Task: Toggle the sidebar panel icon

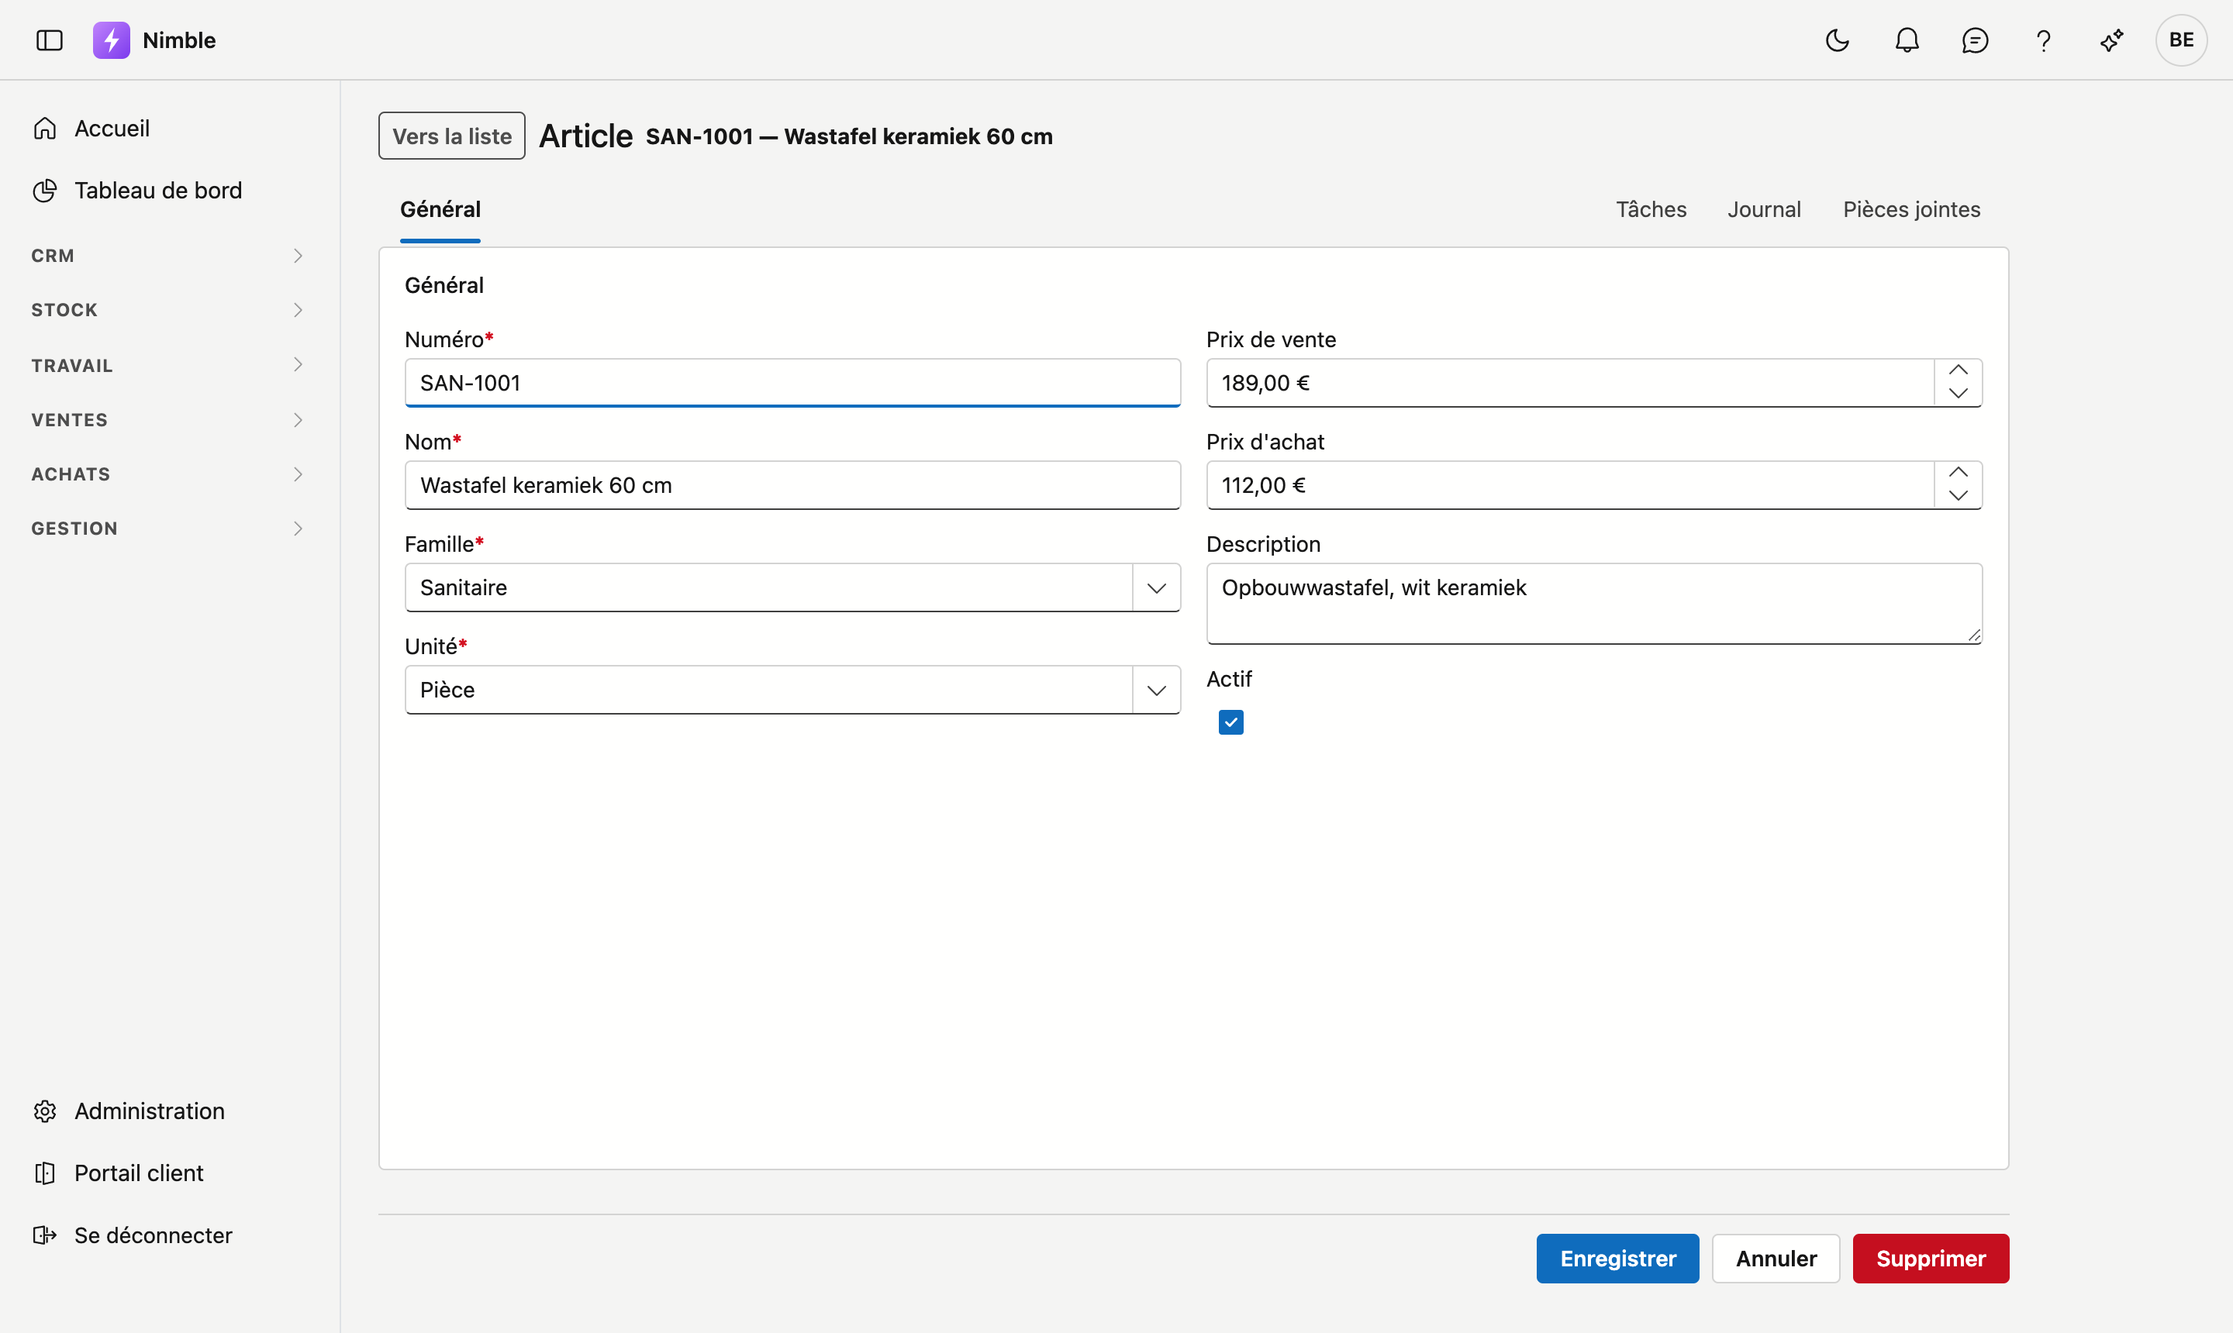Action: click(x=50, y=40)
